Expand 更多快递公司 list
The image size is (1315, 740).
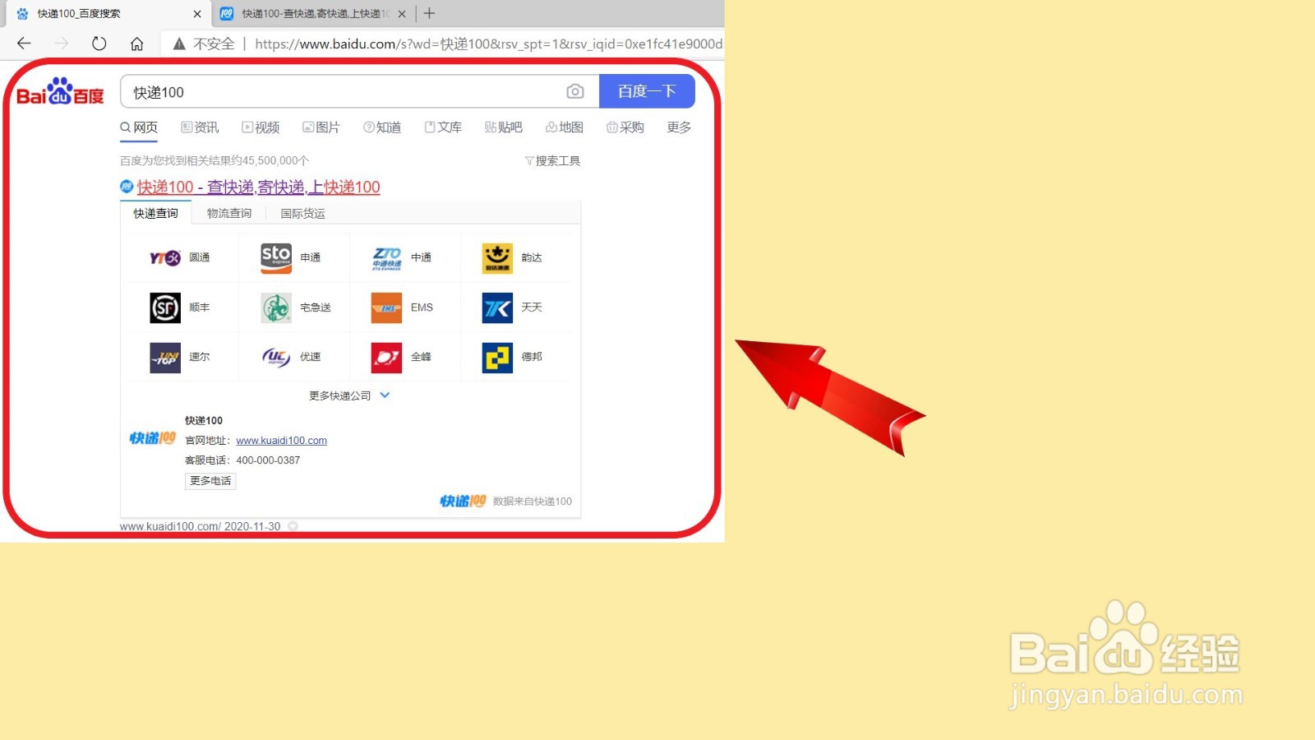click(349, 395)
